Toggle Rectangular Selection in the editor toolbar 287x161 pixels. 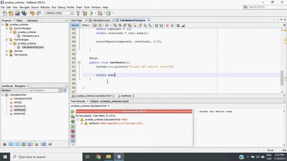[135, 25]
